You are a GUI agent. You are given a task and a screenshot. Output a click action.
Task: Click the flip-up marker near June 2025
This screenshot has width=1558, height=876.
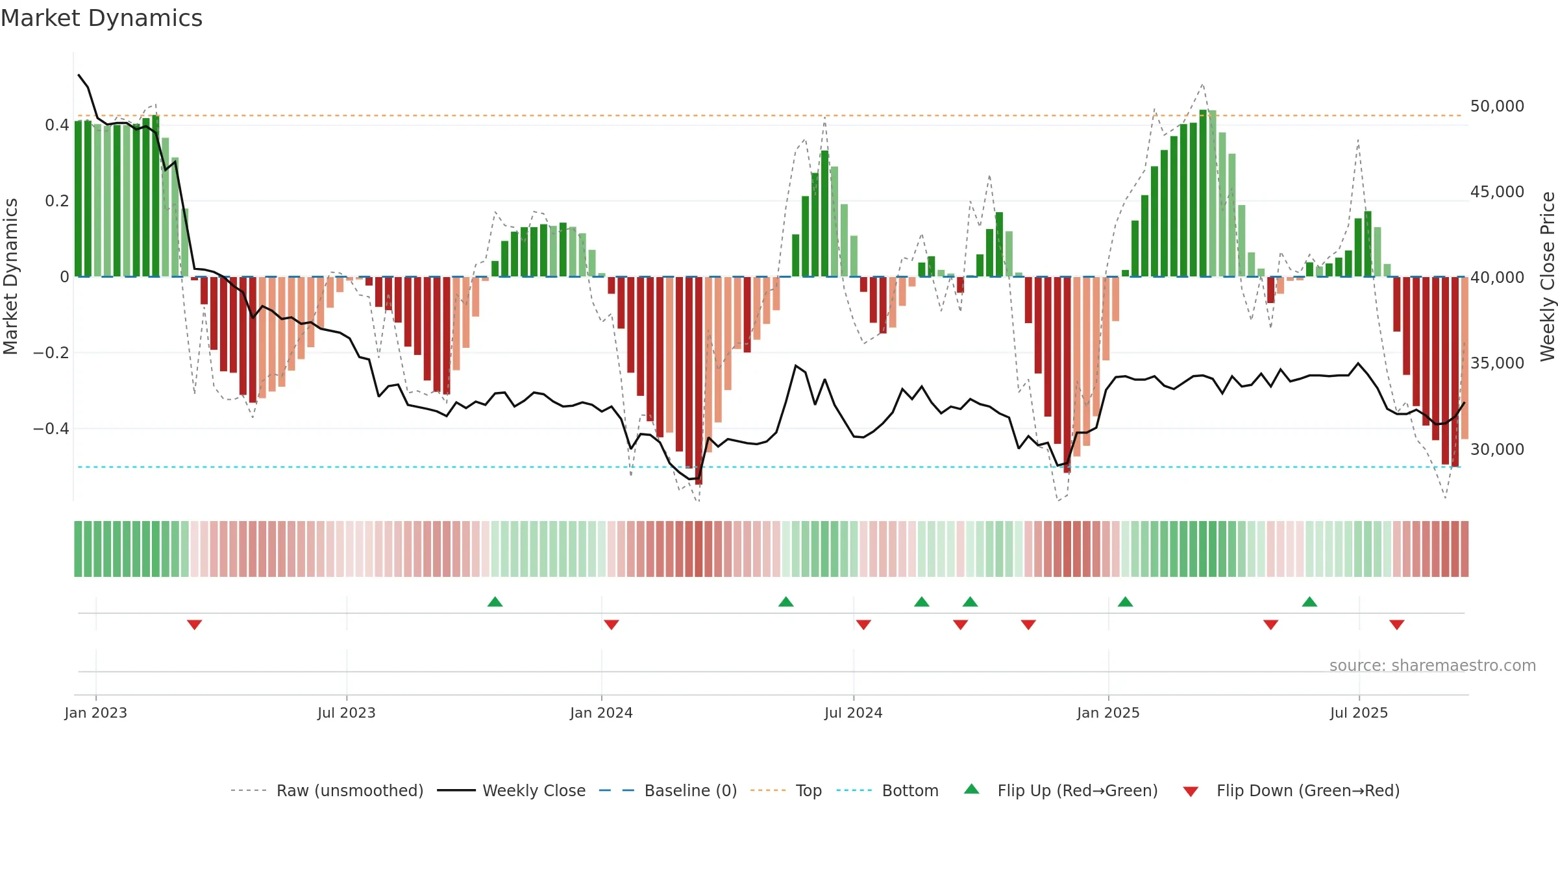1310,602
